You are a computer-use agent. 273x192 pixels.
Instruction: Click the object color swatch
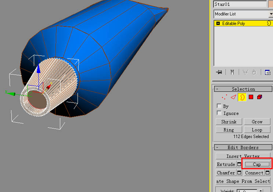pyautogui.click(x=271, y=4)
